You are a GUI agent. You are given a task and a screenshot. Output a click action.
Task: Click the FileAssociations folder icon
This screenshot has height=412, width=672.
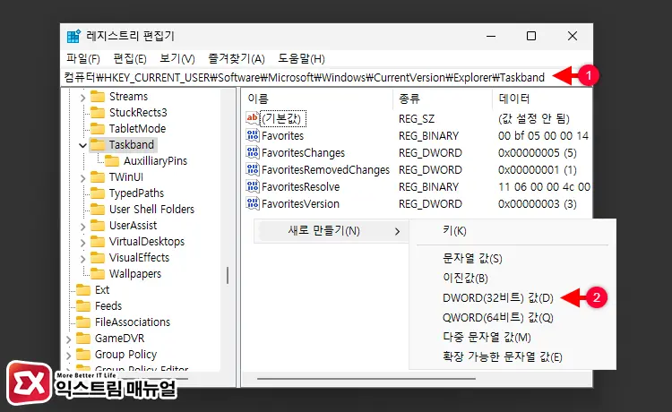(83, 322)
